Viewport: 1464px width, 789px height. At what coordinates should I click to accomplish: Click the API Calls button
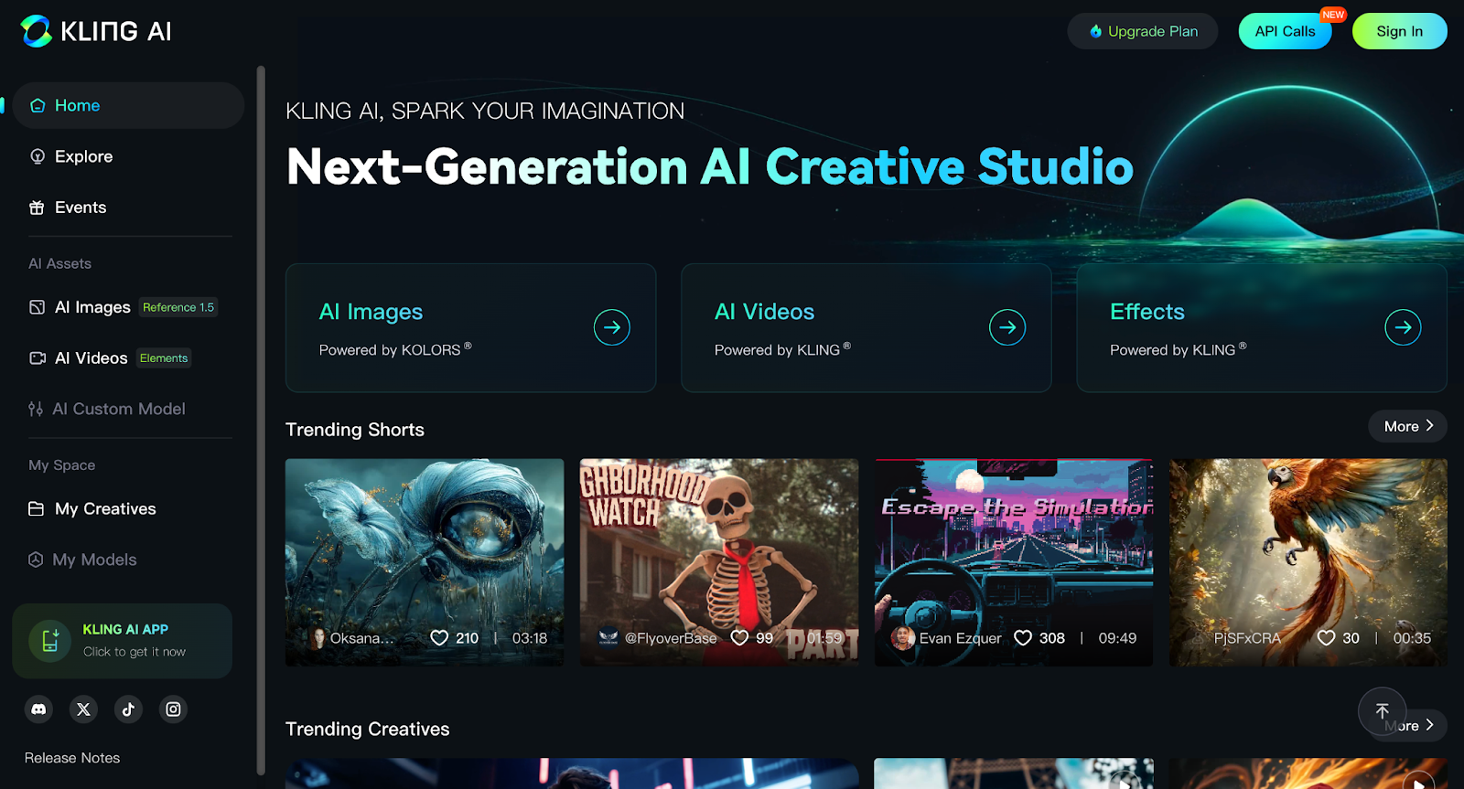(1285, 31)
